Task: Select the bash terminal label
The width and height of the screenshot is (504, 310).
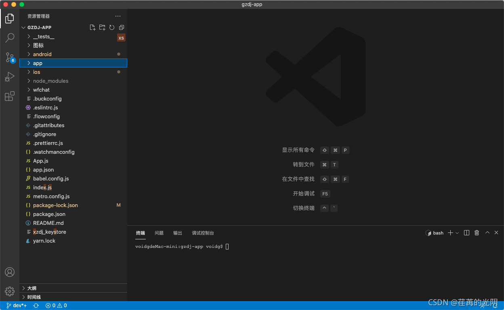Action: click(x=435, y=233)
